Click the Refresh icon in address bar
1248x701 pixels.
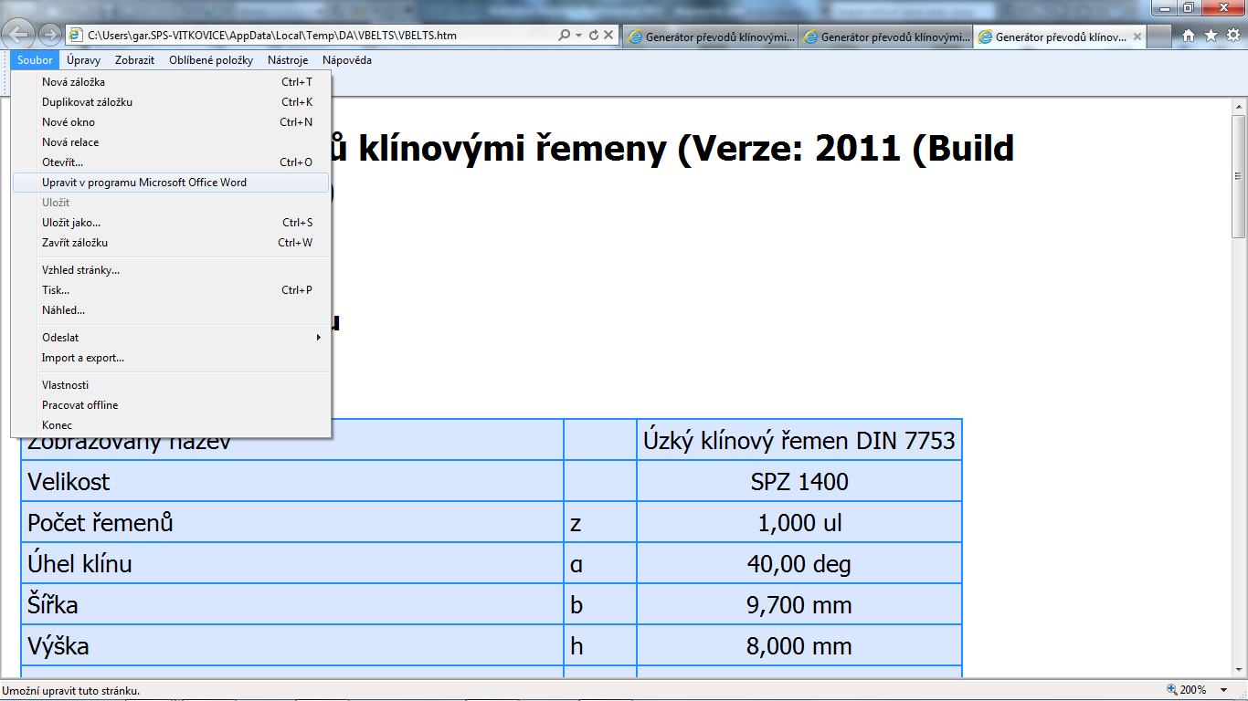tap(594, 36)
